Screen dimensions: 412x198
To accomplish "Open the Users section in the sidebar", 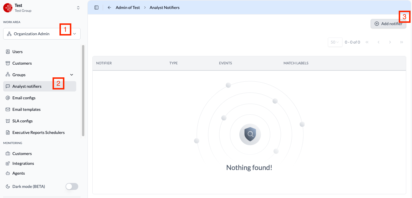I will pyautogui.click(x=17, y=51).
